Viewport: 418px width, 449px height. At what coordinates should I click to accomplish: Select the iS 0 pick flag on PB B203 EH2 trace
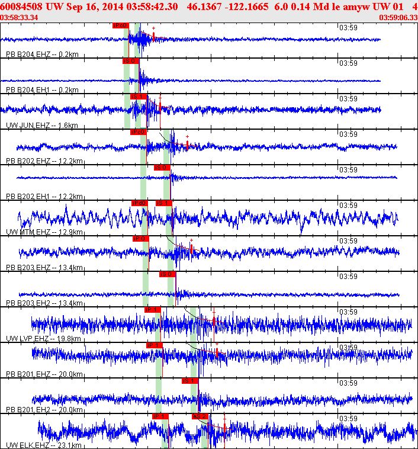point(168,274)
